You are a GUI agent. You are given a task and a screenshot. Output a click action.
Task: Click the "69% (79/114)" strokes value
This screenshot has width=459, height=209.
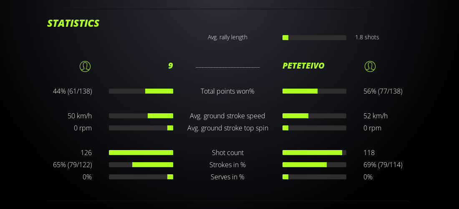click(x=383, y=165)
